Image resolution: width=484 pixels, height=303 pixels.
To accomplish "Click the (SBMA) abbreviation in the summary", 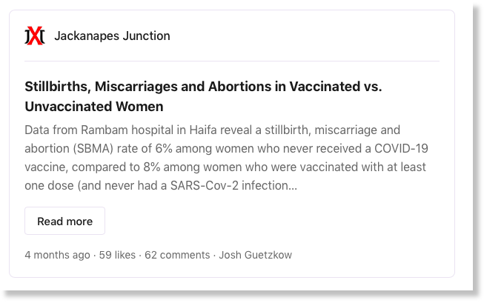I will click(x=93, y=149).
